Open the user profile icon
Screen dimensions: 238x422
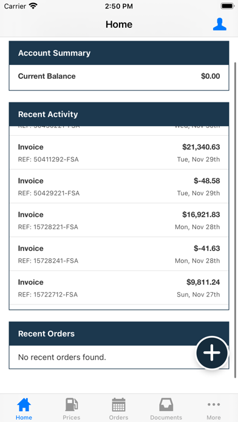[x=219, y=24]
